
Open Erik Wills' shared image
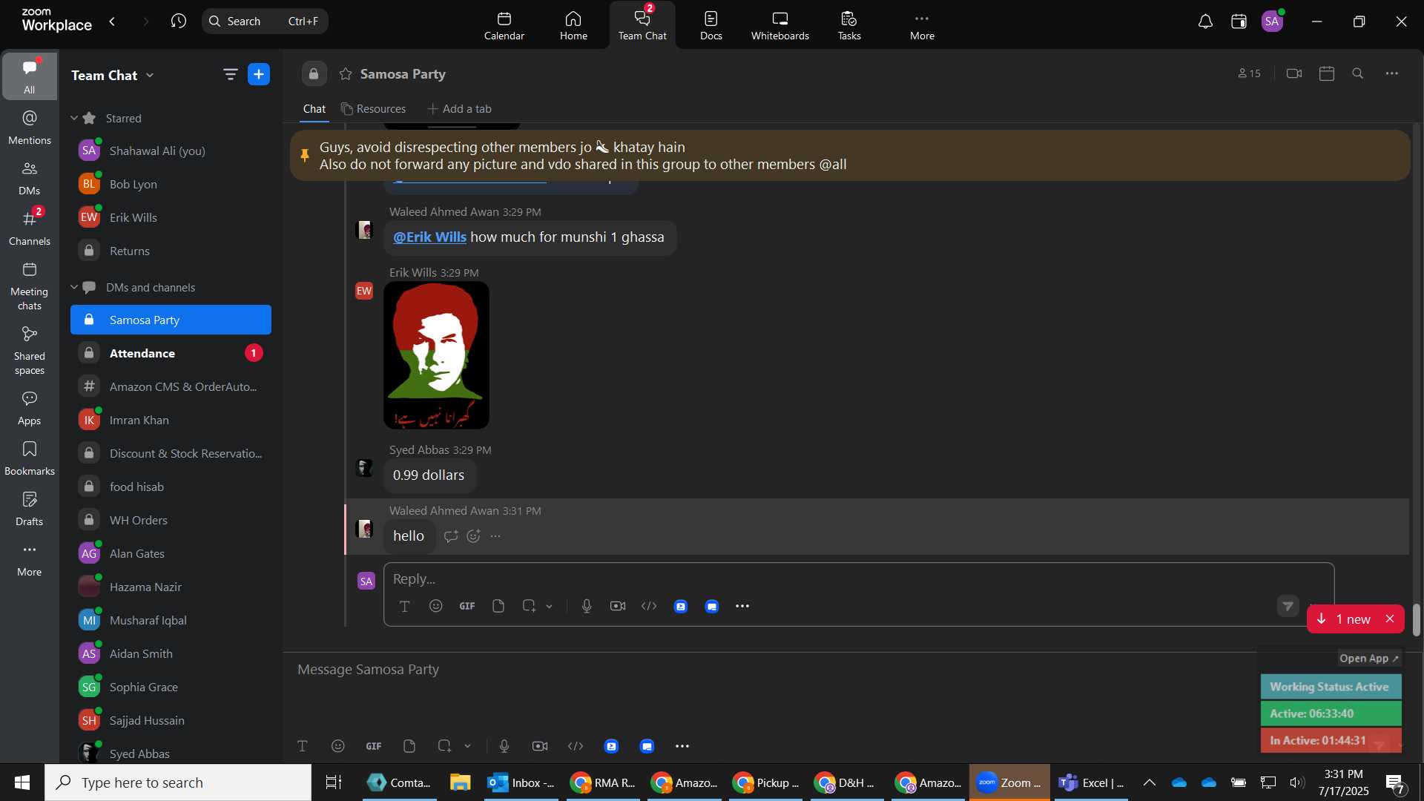[436, 356]
